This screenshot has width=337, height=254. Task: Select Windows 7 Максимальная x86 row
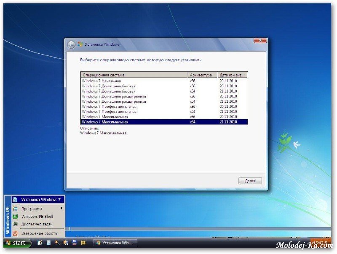[164, 117]
